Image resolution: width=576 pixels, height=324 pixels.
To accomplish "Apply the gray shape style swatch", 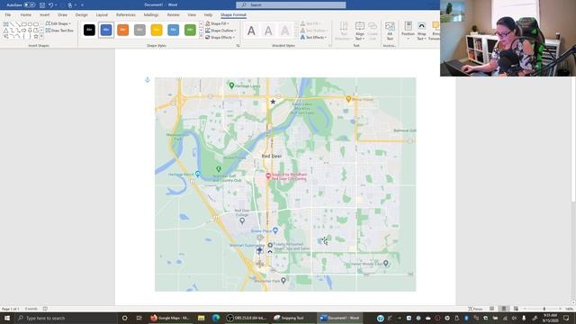I will [x=139, y=30].
